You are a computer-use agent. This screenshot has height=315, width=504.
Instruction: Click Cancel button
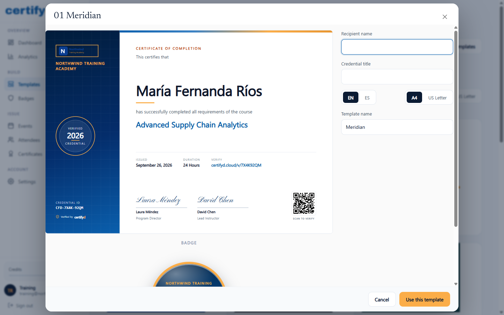[382, 299]
